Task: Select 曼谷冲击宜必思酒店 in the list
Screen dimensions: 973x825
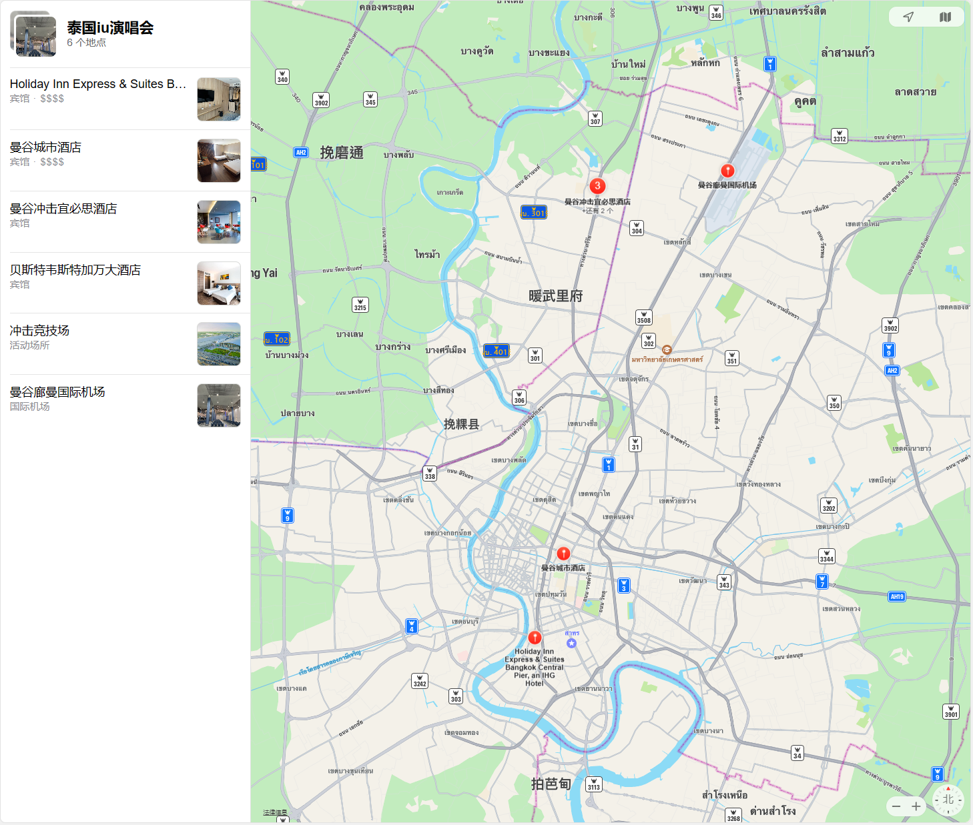Action: (125, 222)
